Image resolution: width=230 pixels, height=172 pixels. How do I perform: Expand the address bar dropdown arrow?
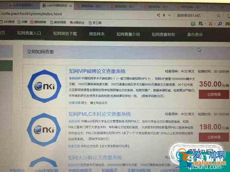pyautogui.click(x=170, y=15)
